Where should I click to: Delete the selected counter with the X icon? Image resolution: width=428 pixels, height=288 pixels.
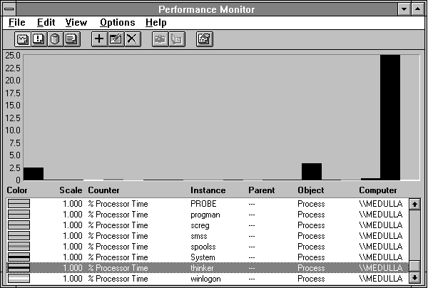(133, 39)
